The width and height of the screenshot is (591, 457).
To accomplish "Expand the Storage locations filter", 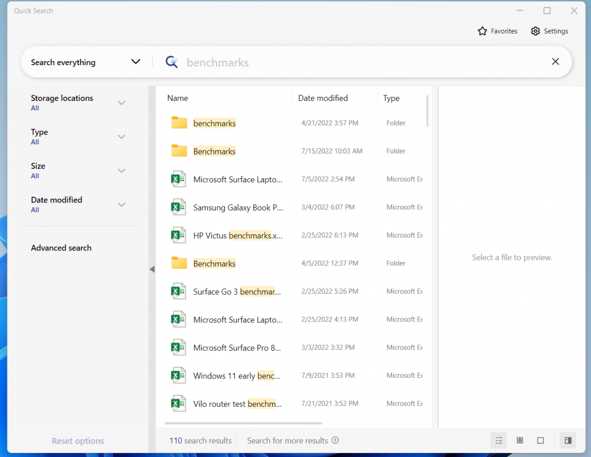I will point(122,102).
